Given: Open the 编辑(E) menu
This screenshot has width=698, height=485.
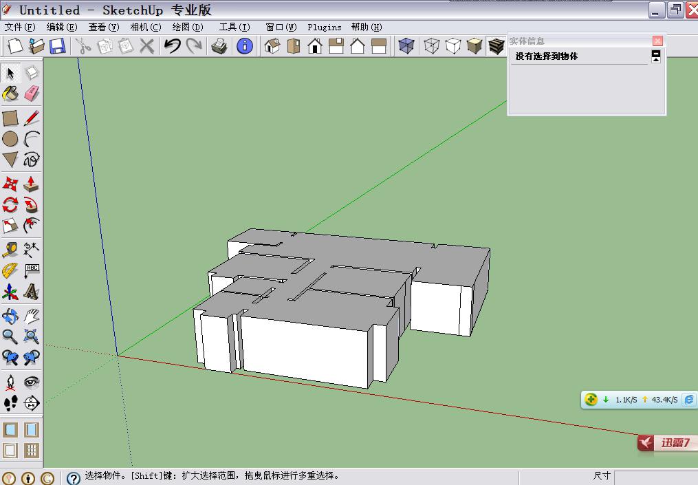Looking at the screenshot, I should (x=62, y=27).
